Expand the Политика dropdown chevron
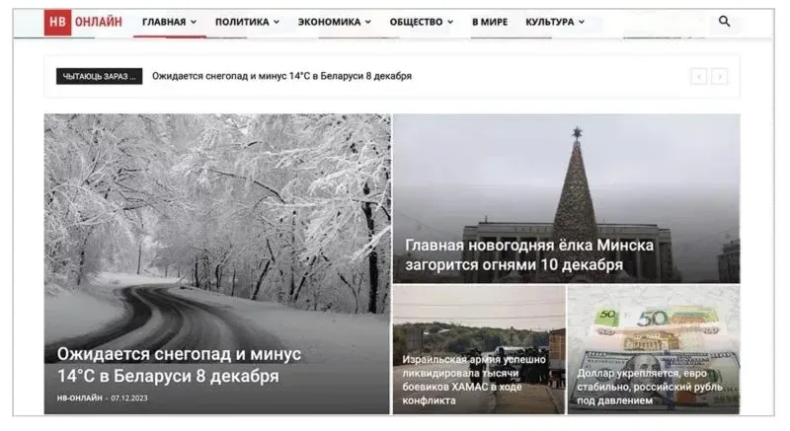 pyautogui.click(x=276, y=22)
